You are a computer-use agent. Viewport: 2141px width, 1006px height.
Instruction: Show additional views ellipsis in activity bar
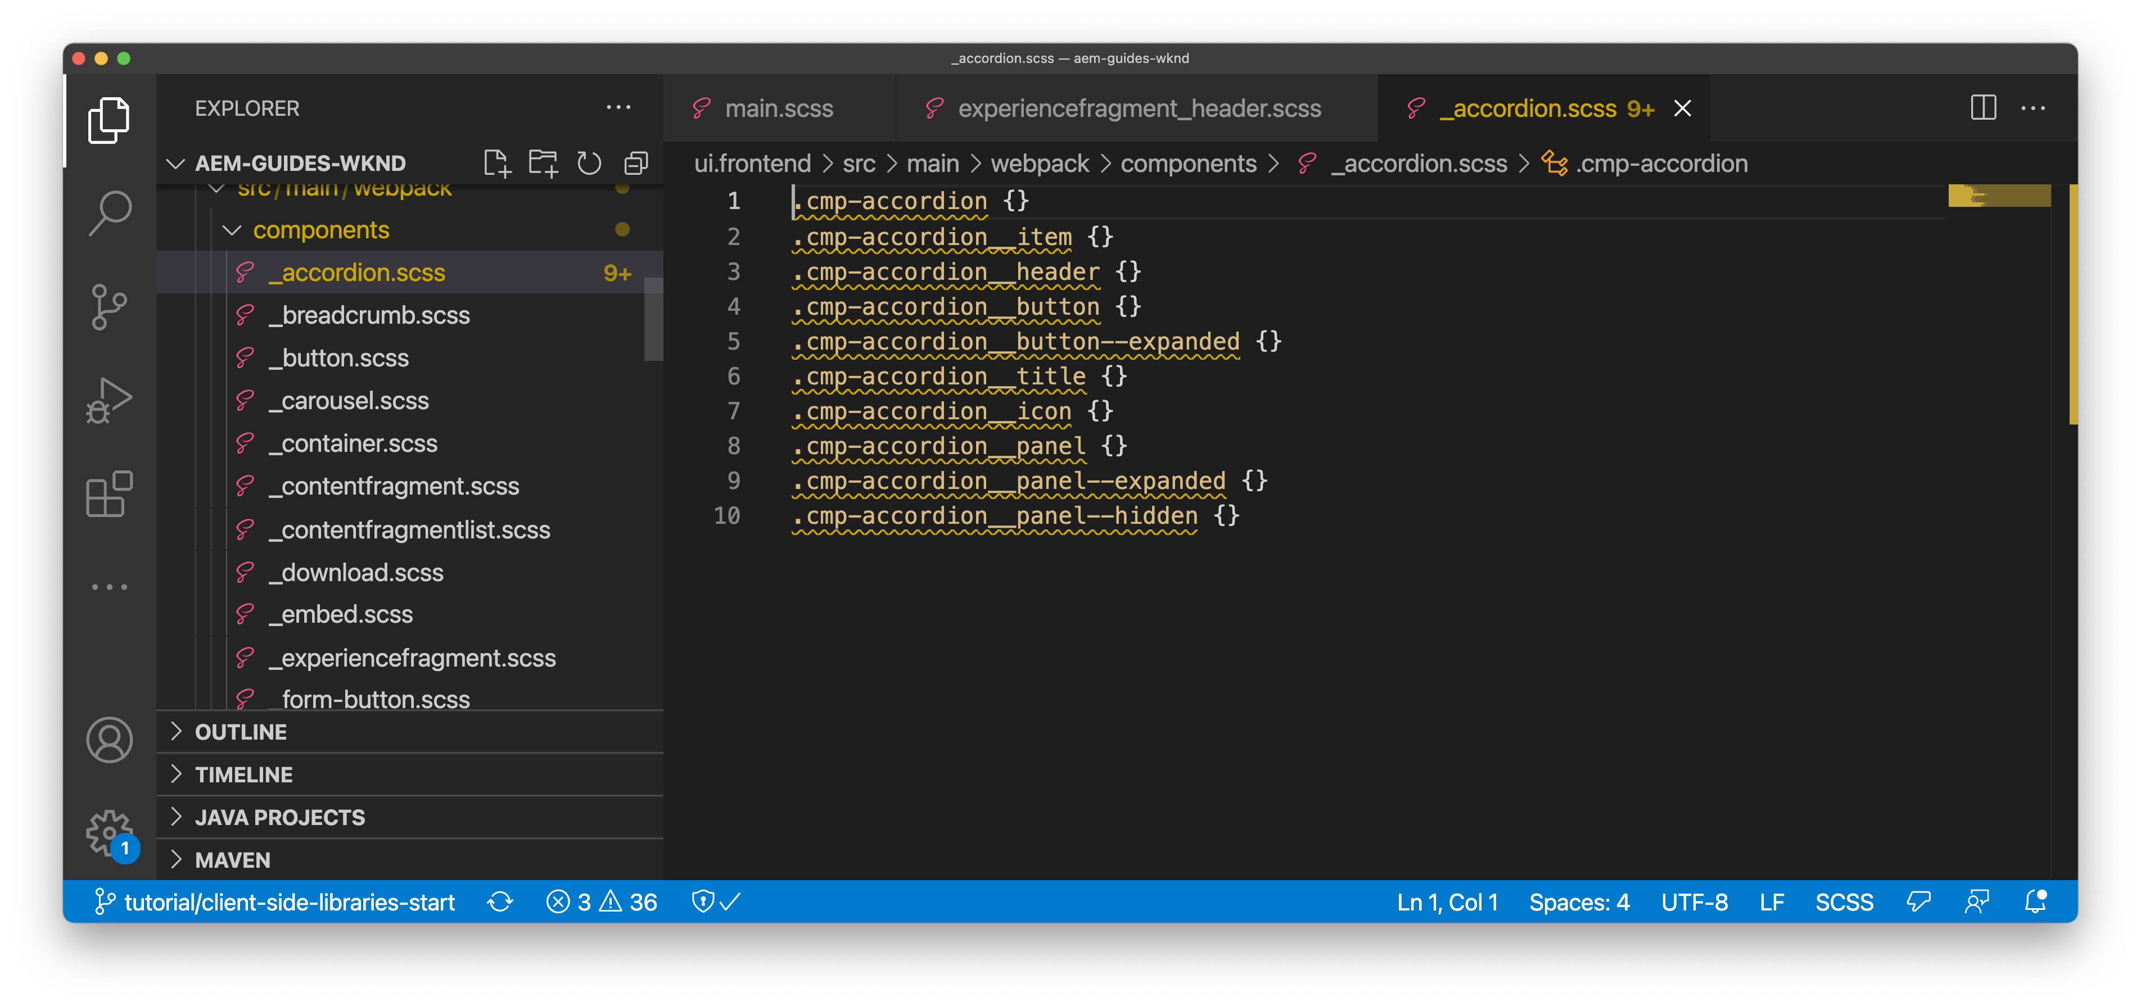[x=109, y=587]
